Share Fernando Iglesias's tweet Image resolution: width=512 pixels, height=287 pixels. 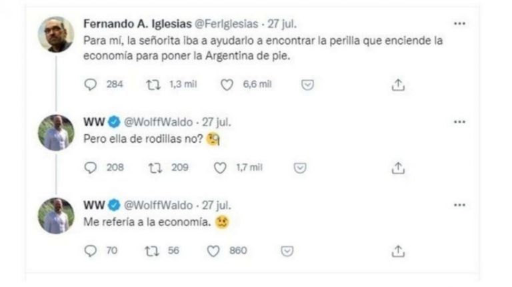(398, 85)
